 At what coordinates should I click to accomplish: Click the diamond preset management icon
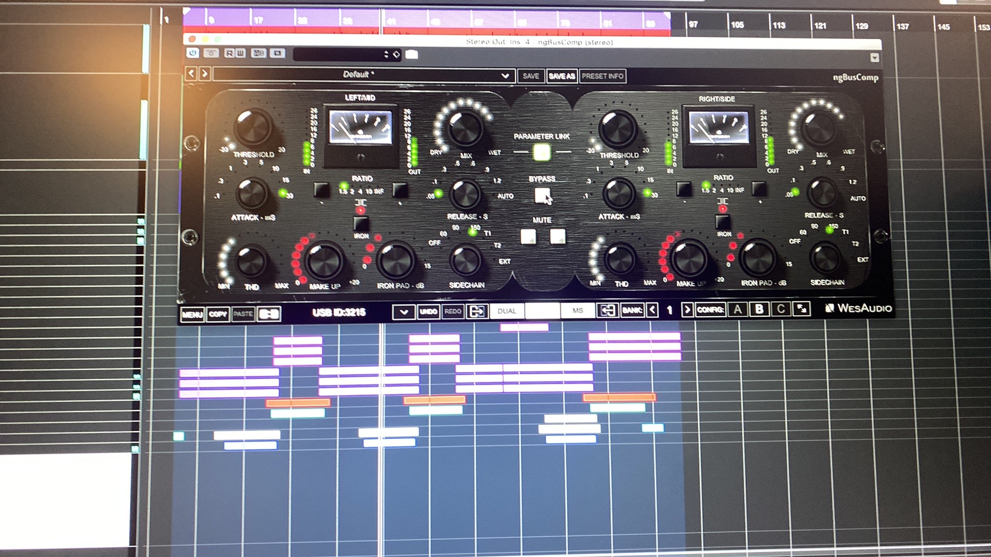tap(396, 54)
